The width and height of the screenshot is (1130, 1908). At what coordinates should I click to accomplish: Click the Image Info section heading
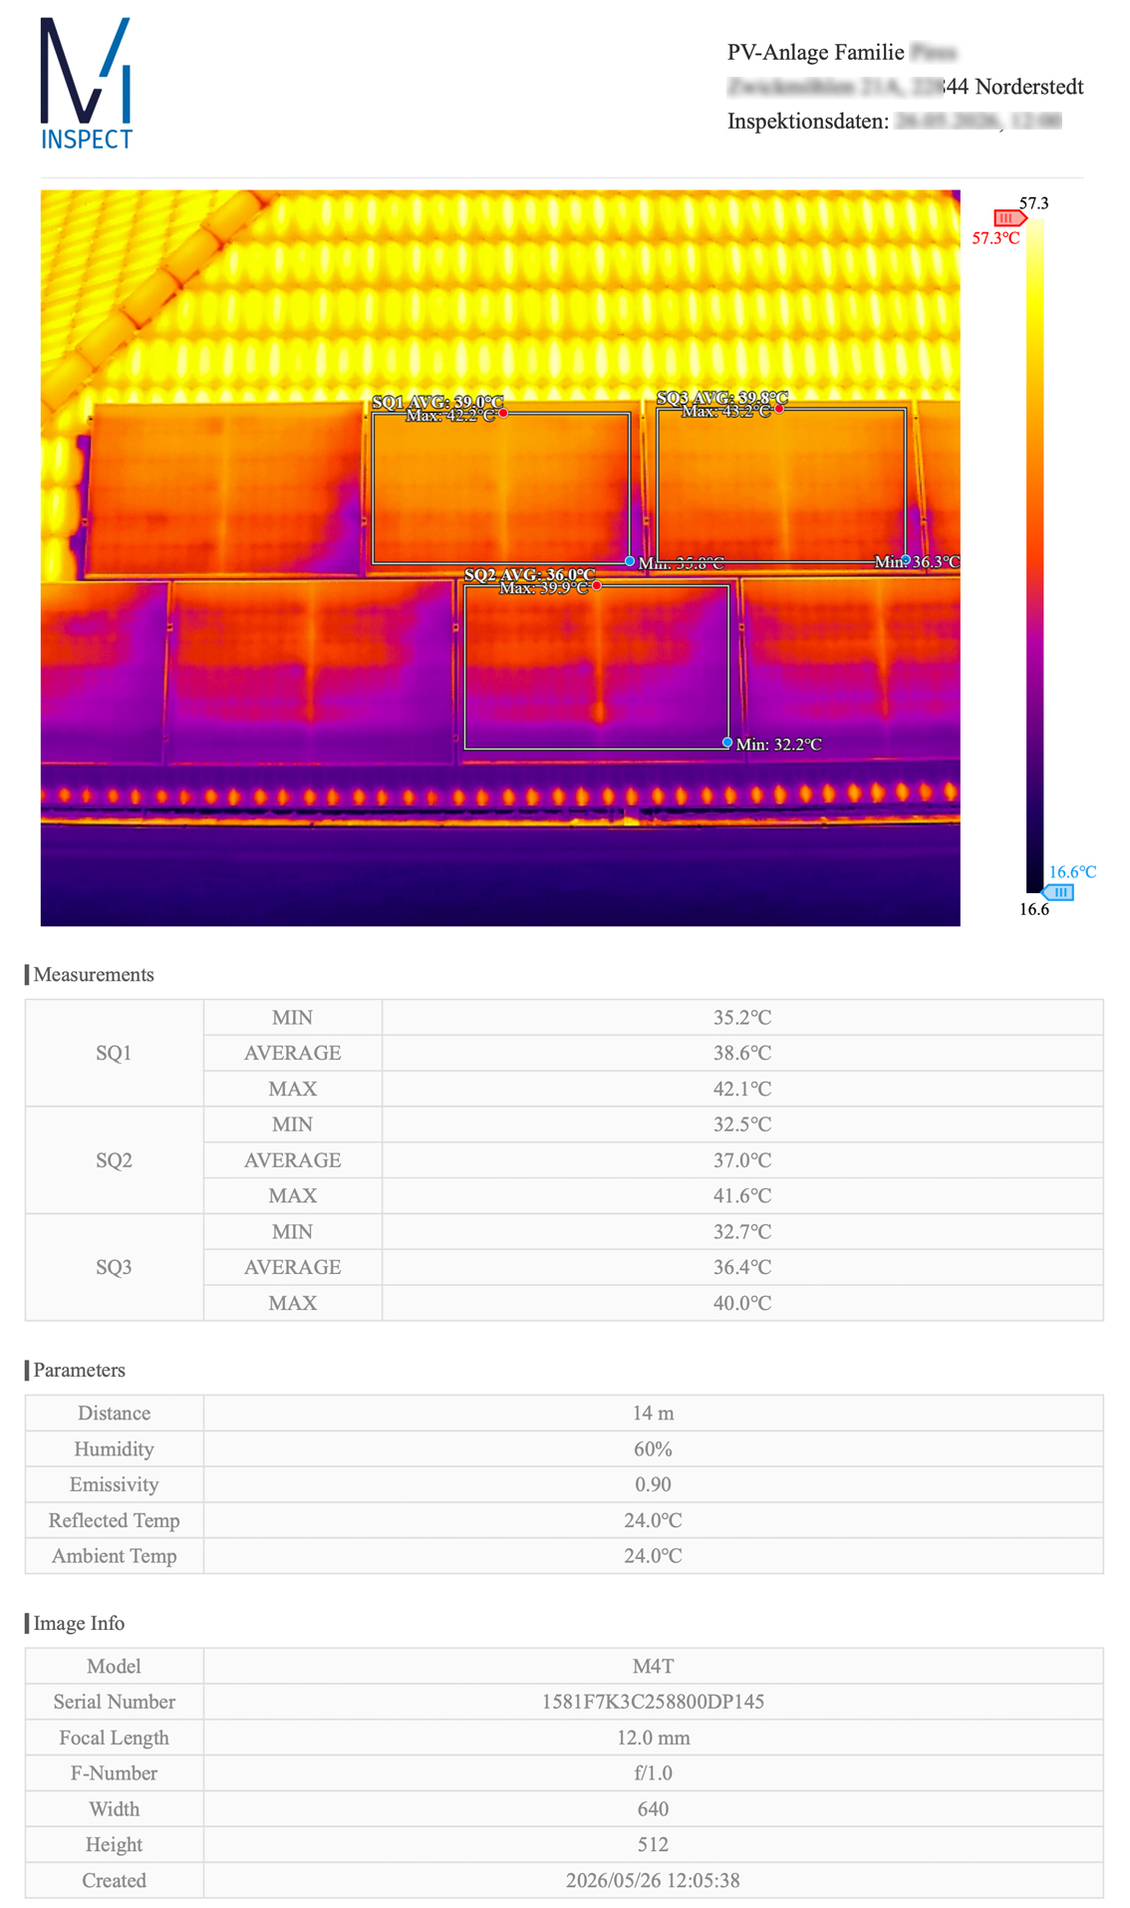[79, 1623]
